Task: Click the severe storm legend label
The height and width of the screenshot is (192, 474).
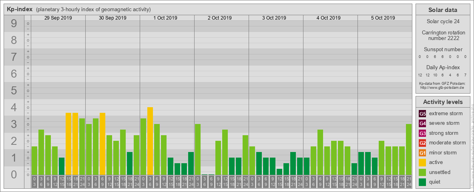Action: [x=444, y=123]
